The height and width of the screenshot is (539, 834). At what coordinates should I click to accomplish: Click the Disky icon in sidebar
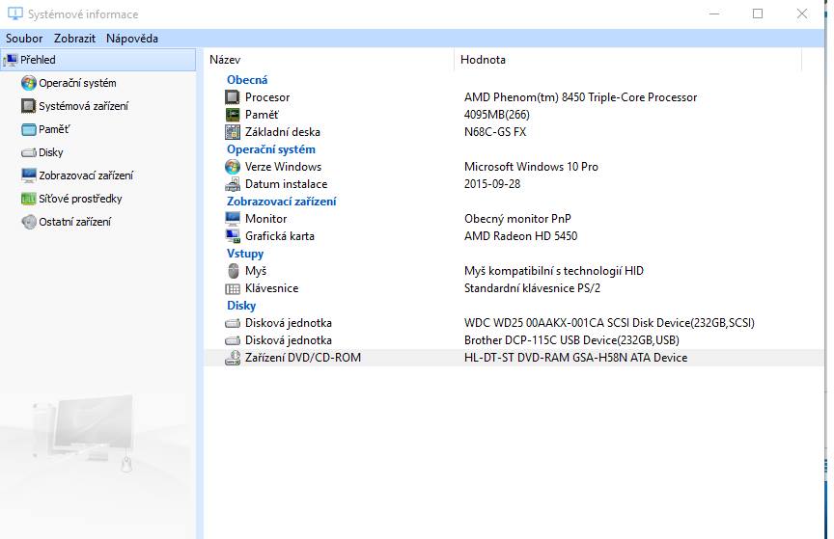click(28, 152)
